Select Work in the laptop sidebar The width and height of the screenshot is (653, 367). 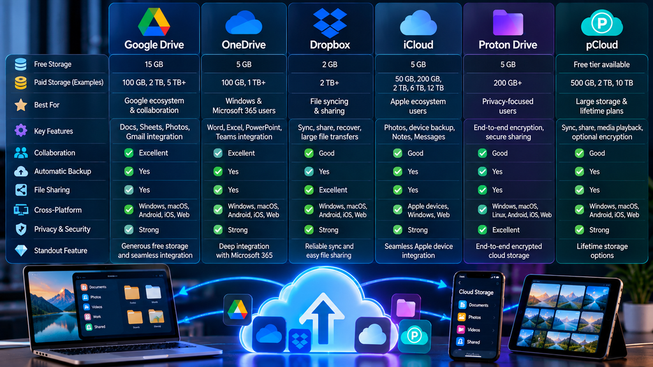click(93, 317)
